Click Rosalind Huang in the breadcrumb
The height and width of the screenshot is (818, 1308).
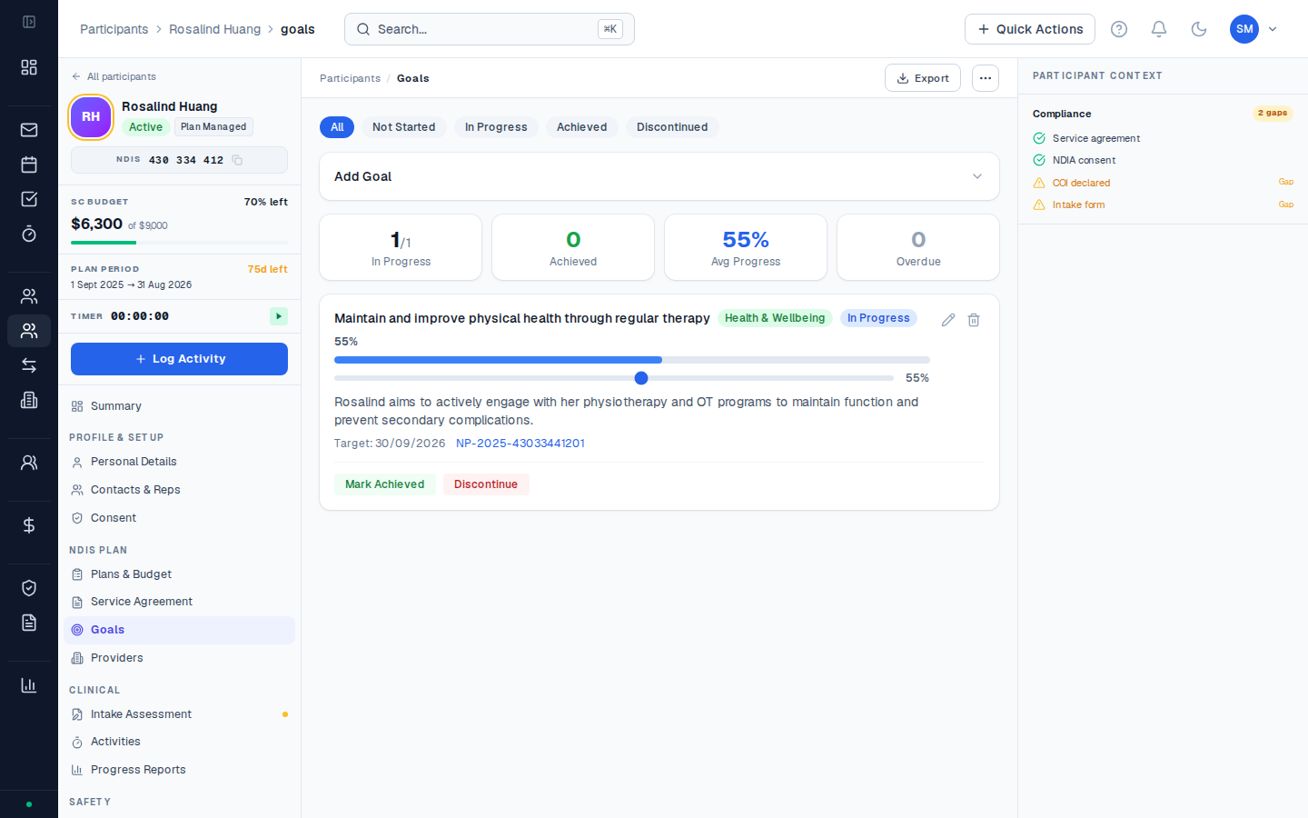pyautogui.click(x=214, y=29)
